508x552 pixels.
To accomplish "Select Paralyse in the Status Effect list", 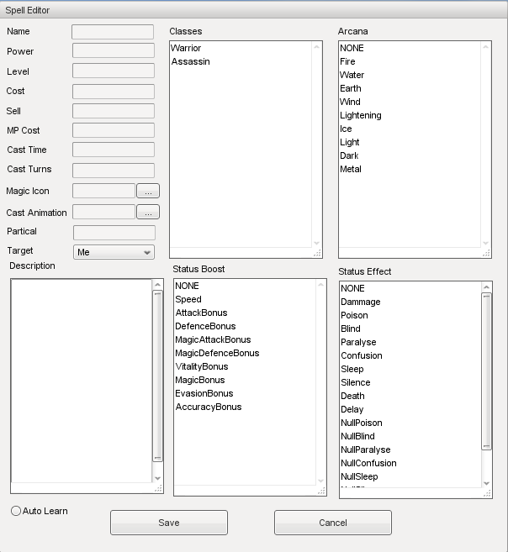I will point(410,342).
